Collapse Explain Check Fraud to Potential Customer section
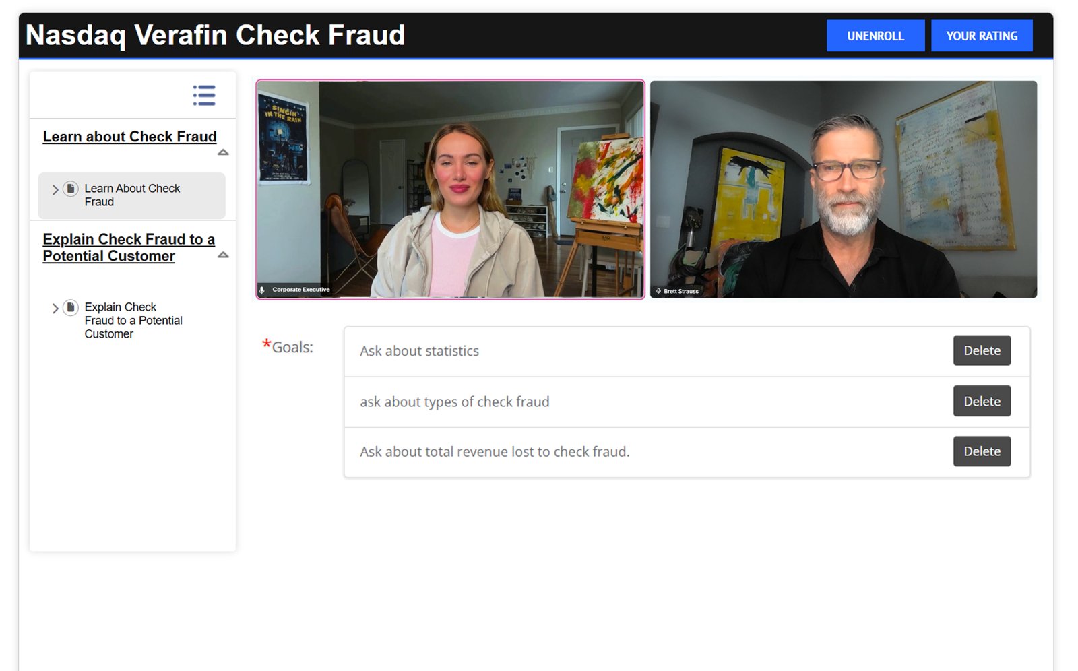Screen dimensions: 1078x671 pyautogui.click(x=223, y=255)
